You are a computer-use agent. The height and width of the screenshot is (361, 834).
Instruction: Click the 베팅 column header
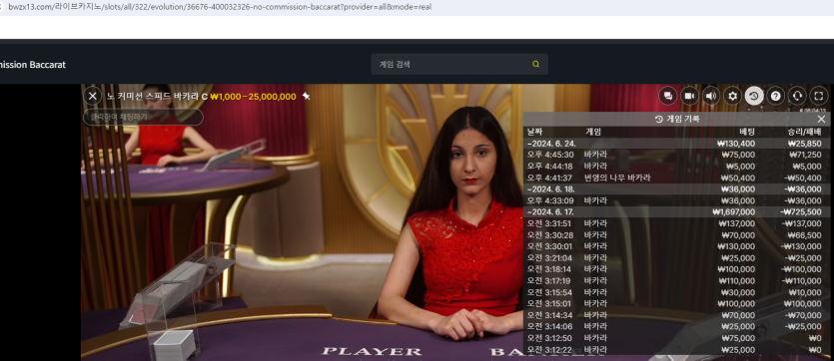coord(747,132)
